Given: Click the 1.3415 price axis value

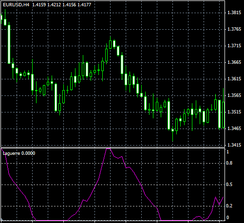Looking at the screenshot, I should pyautogui.click(x=234, y=145).
